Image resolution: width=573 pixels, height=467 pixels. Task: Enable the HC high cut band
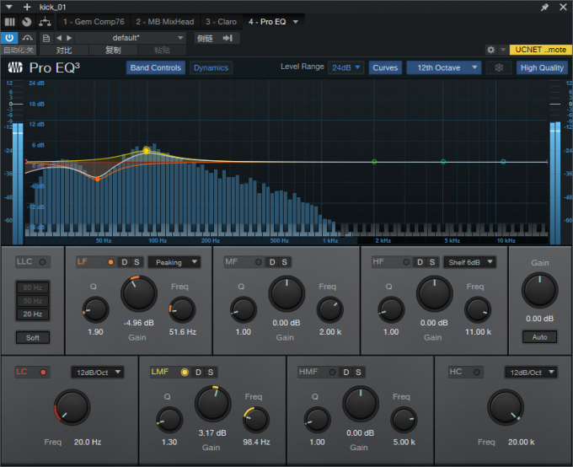tap(475, 372)
